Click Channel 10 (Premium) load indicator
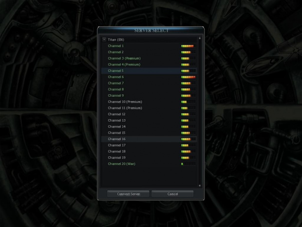Image resolution: width=302 pixels, height=227 pixels. pyautogui.click(x=189, y=102)
